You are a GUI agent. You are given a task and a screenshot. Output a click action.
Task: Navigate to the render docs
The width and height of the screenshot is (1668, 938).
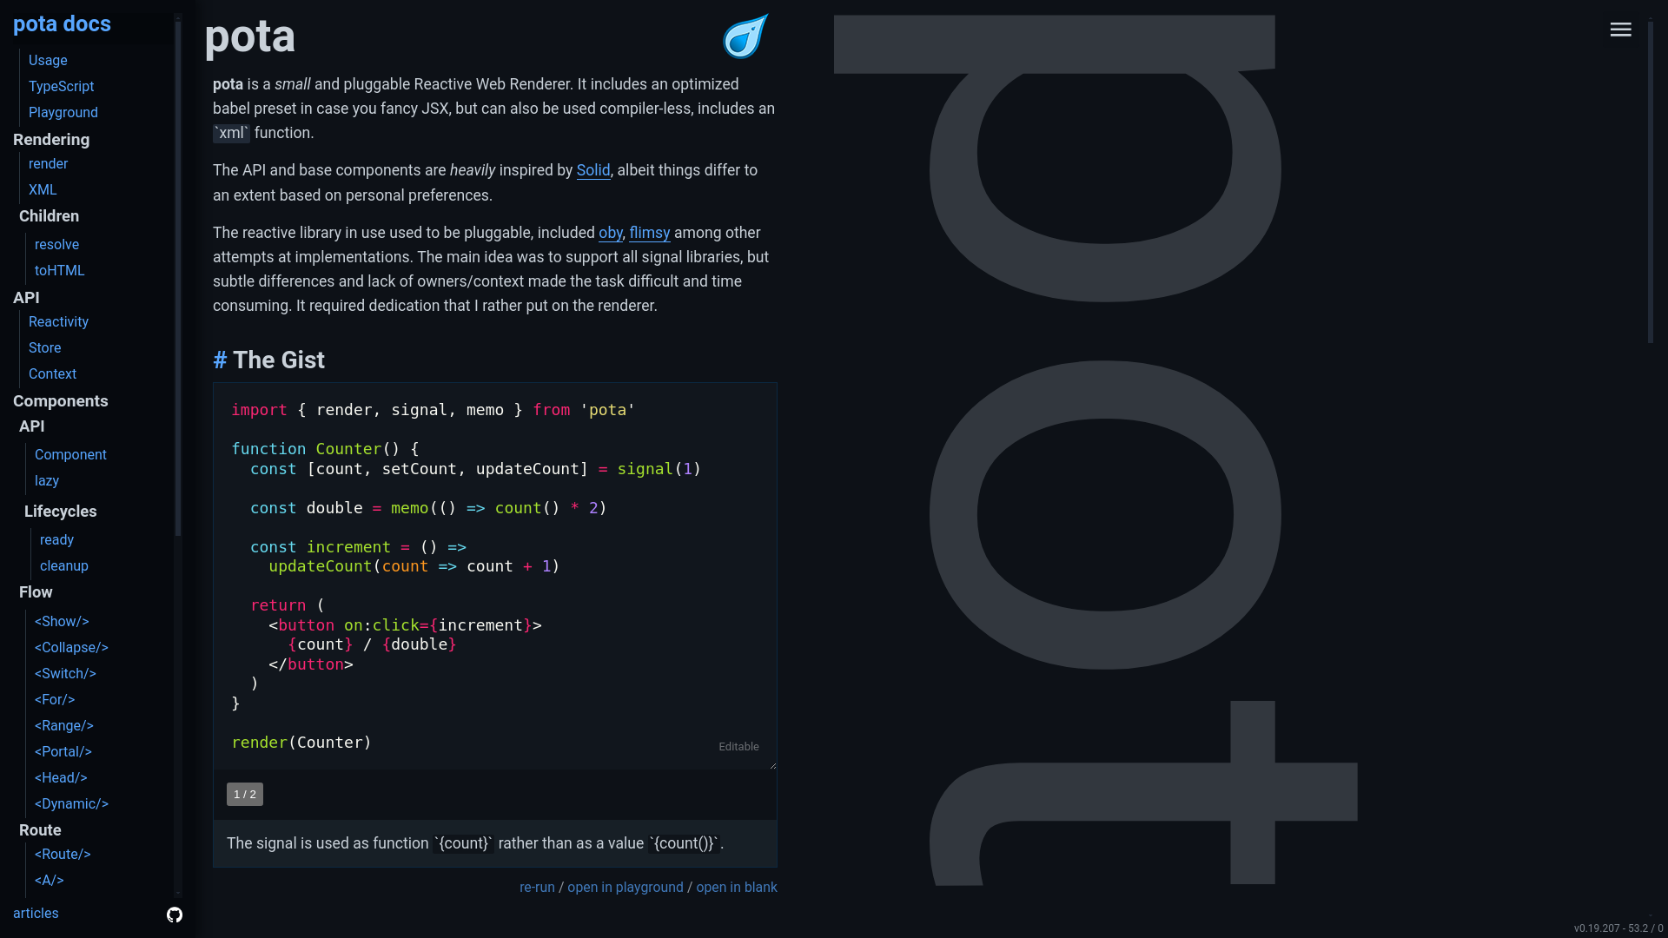(48, 163)
